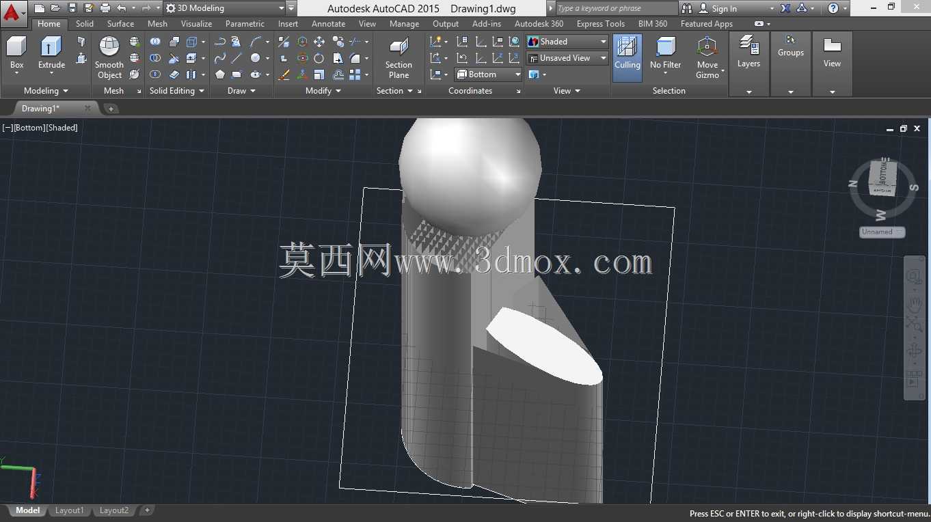Open Mesh panel dialog launcher arrow

pyautogui.click(x=139, y=92)
